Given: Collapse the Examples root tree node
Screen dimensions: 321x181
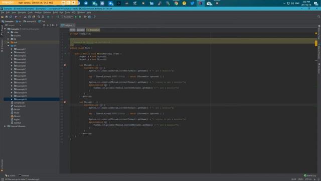Looking at the screenshot, I should [x=5, y=29].
